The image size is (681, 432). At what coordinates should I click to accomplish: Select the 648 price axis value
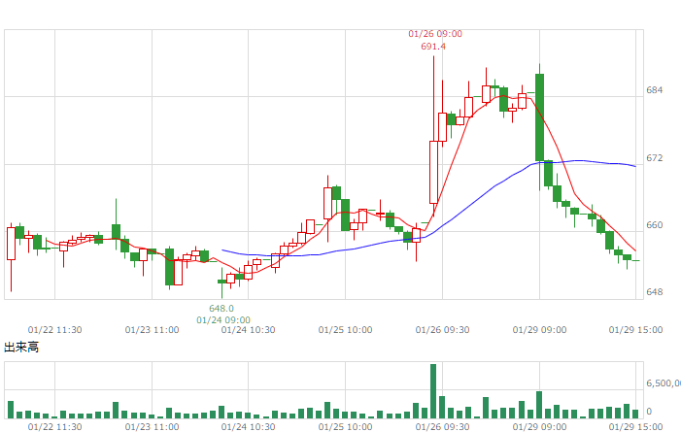[x=655, y=292]
